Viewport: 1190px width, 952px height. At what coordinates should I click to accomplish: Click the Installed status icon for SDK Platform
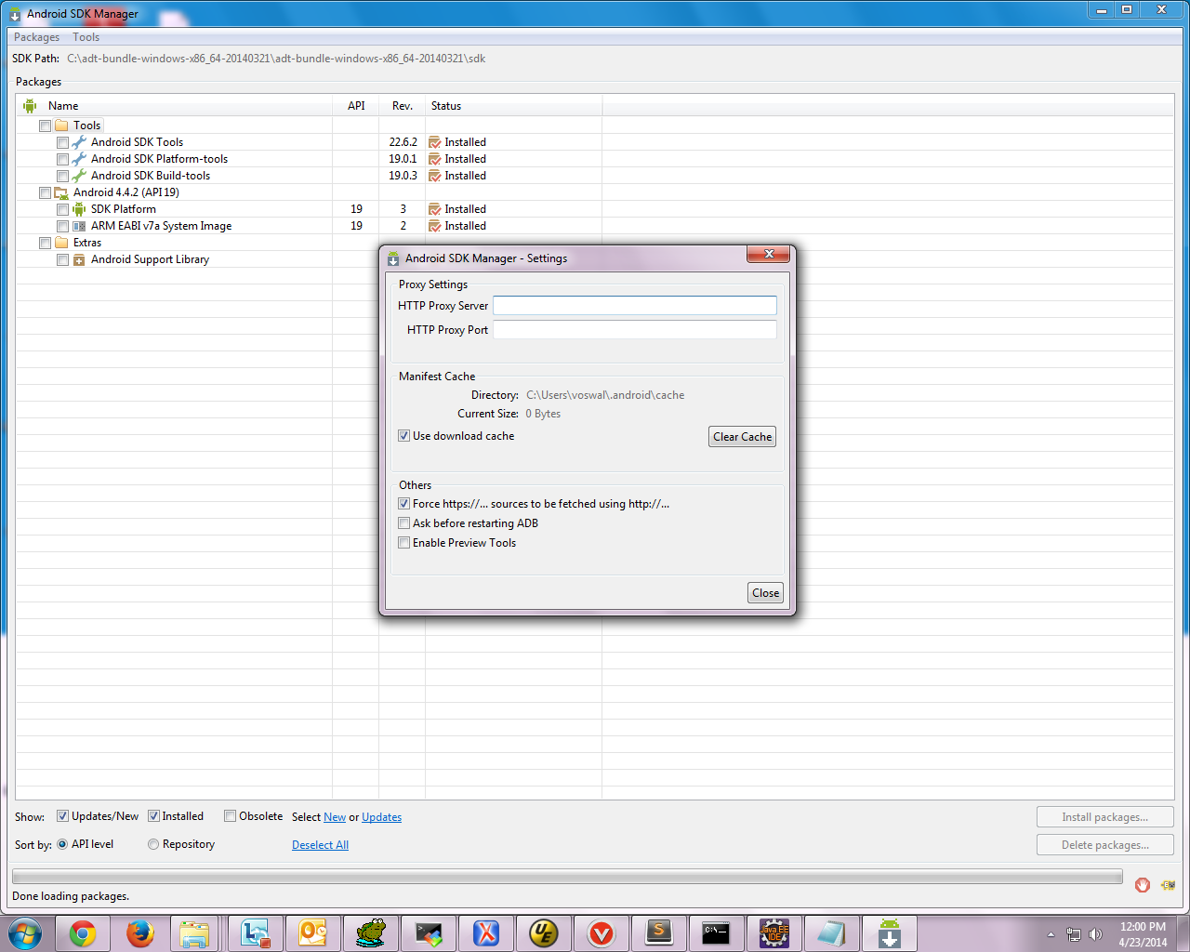pyautogui.click(x=434, y=209)
